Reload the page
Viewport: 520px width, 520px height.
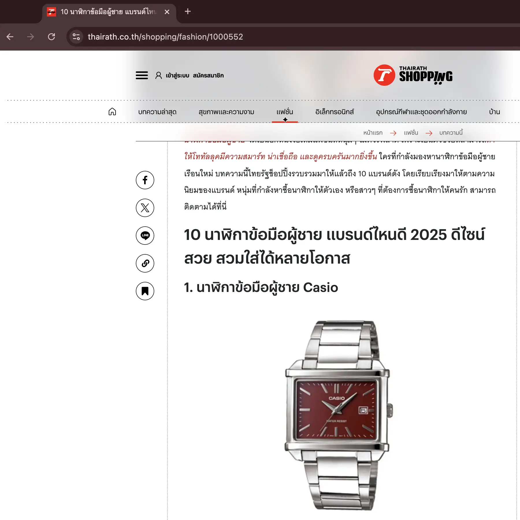51,37
